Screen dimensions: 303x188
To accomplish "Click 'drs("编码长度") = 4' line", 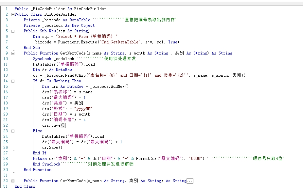I will coord(64,120).
